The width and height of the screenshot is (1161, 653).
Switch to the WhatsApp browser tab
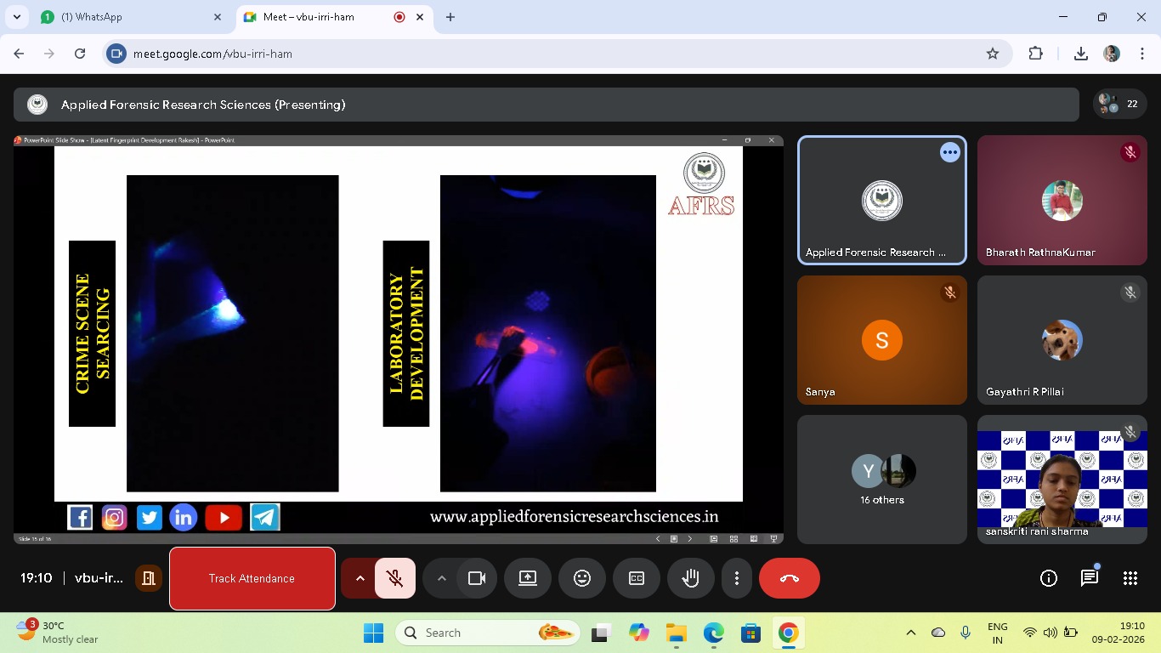coord(132,17)
